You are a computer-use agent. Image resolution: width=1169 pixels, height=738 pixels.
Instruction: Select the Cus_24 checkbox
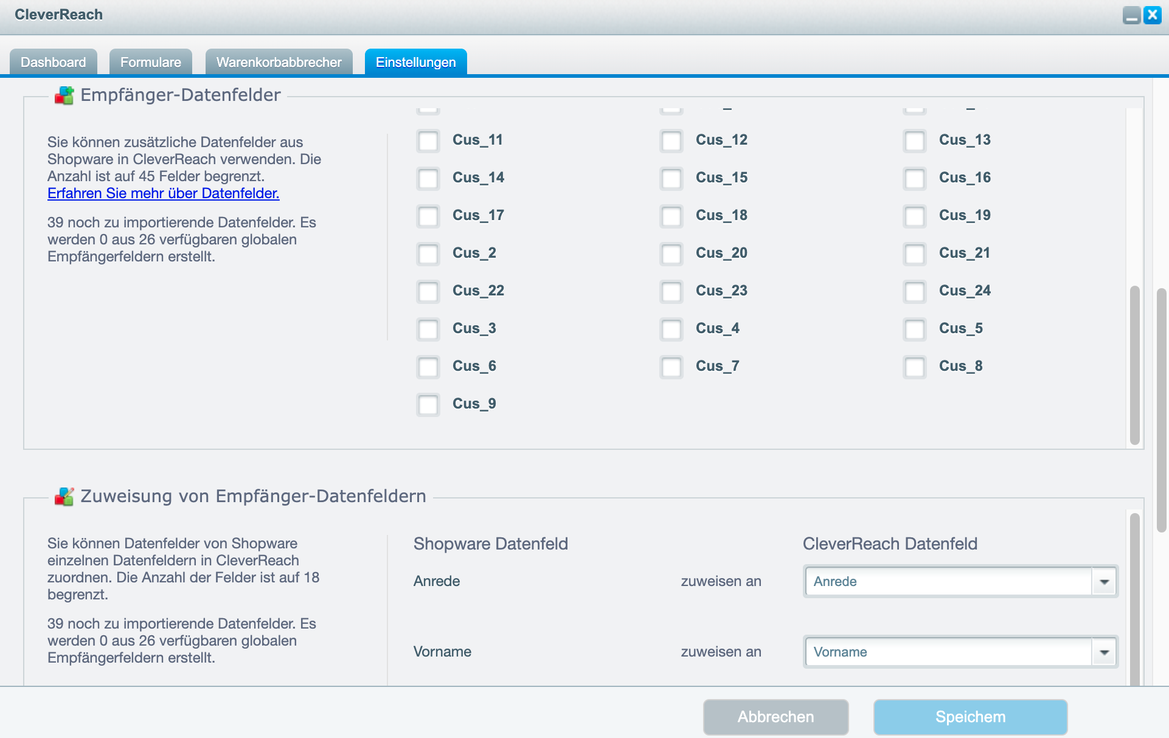point(915,292)
